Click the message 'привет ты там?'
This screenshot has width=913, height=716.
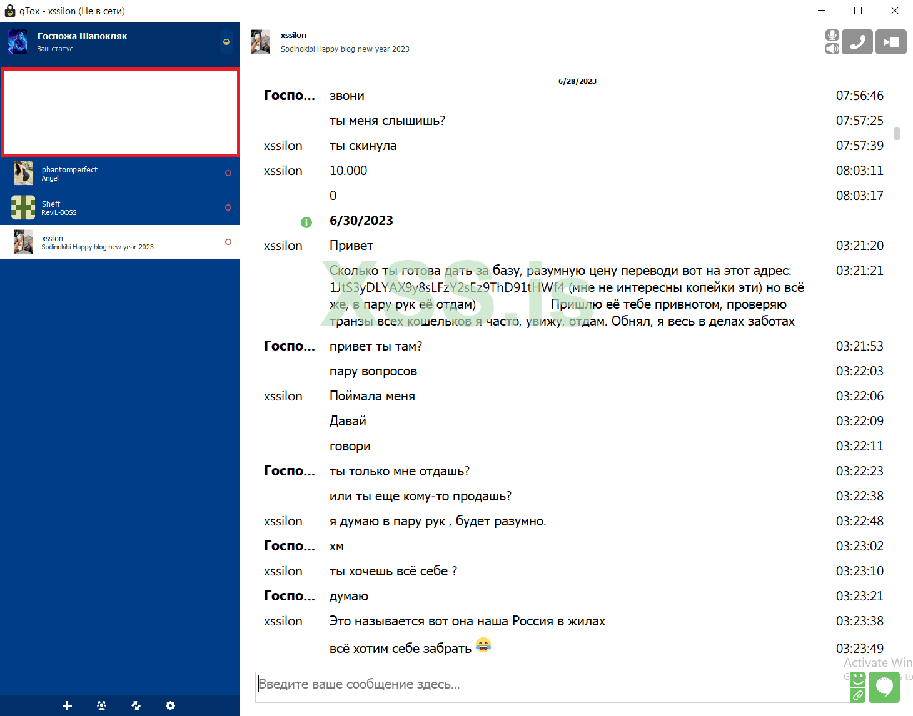[376, 346]
